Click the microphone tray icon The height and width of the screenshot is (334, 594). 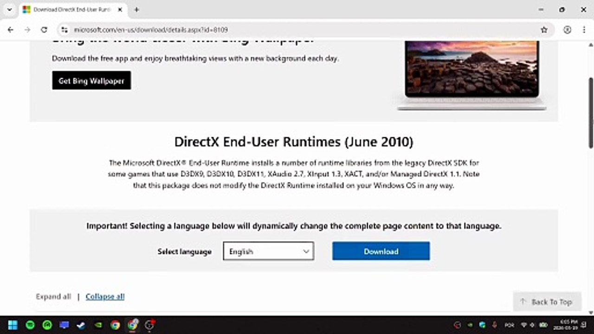495,325
